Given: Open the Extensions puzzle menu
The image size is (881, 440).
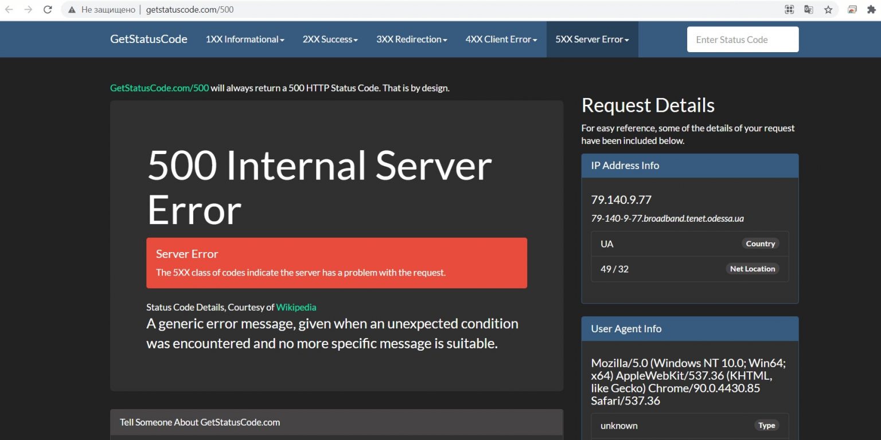Looking at the screenshot, I should [871, 10].
